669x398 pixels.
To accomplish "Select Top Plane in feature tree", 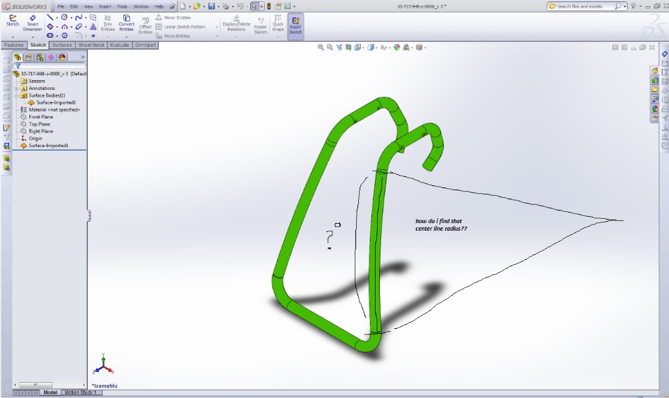I will tap(36, 124).
